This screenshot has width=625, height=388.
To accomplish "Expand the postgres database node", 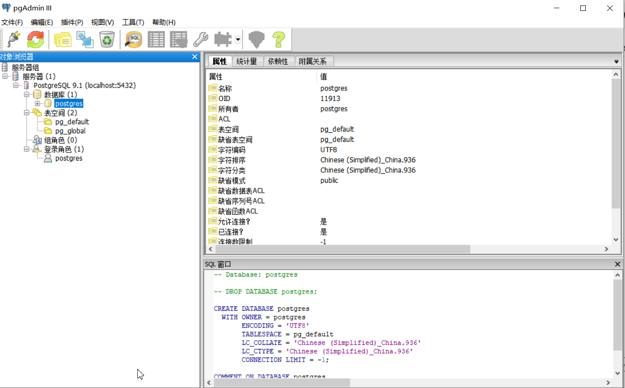I will [x=37, y=104].
